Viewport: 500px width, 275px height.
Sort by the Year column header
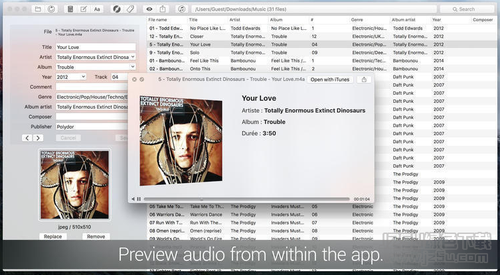(x=452, y=20)
